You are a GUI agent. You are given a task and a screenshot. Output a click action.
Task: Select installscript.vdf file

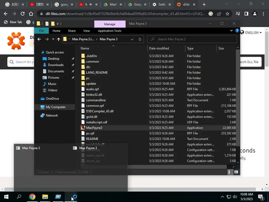[97, 122]
